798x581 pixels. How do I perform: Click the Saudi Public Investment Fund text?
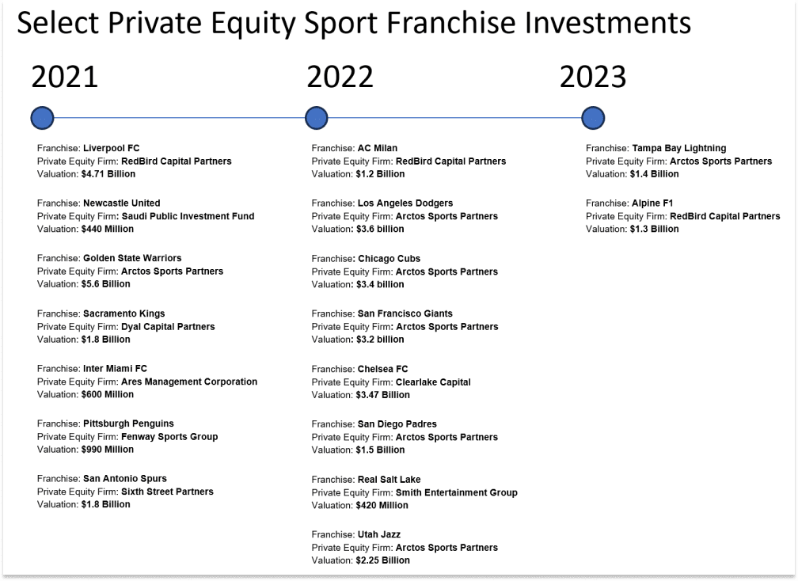[188, 216]
